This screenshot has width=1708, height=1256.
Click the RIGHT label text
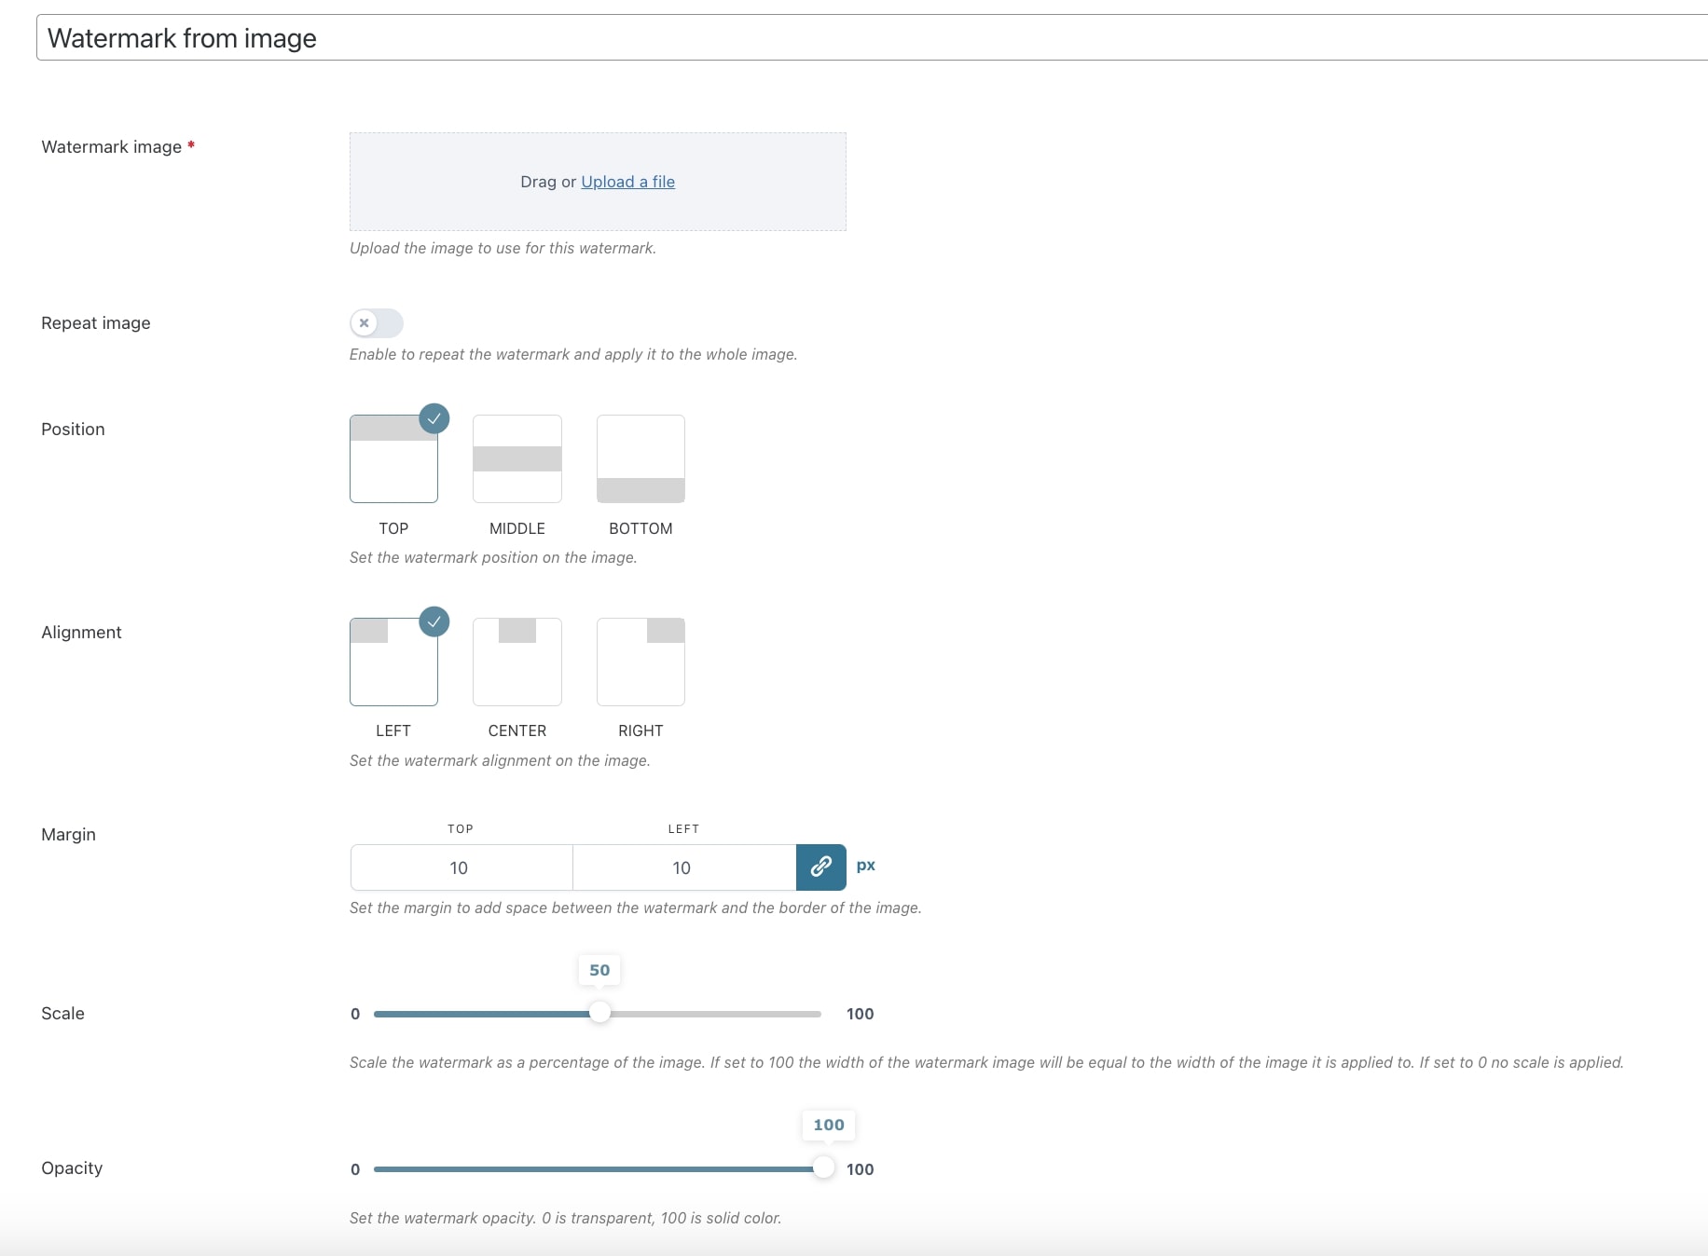coord(640,730)
